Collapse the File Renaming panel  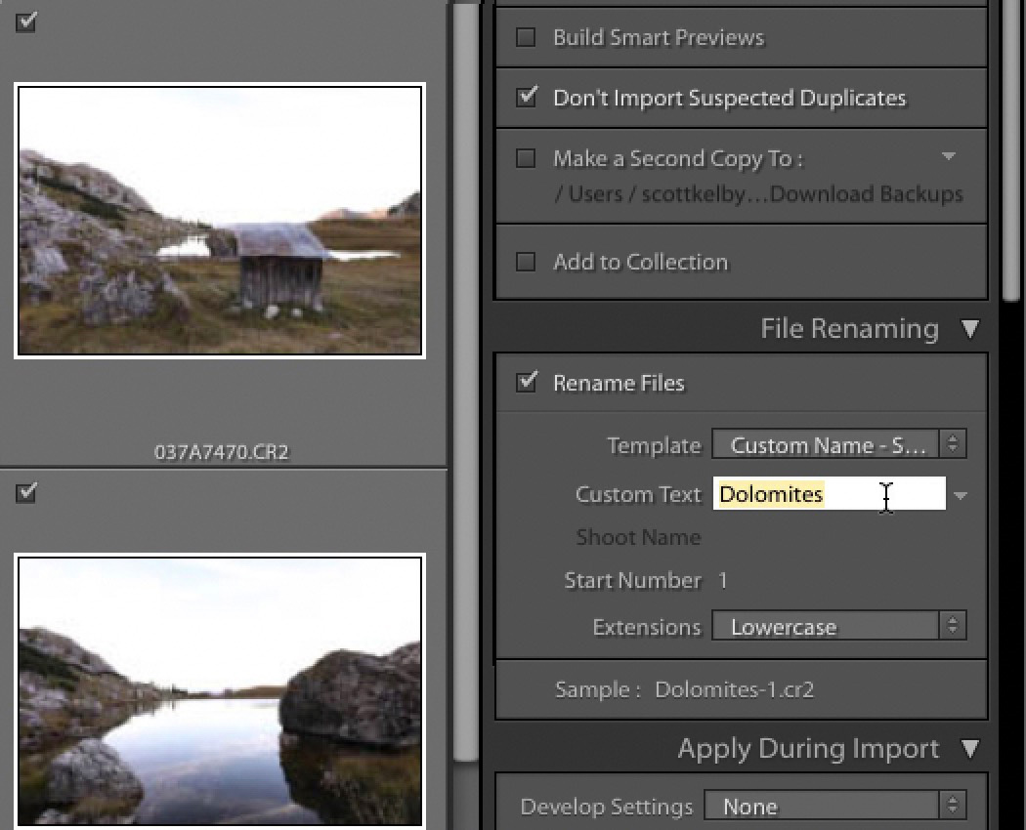[970, 329]
